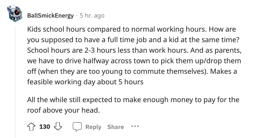The width and height of the screenshot is (261, 138).
Task: Open the BallSmickEnergy username profile link
Action: 50,16
